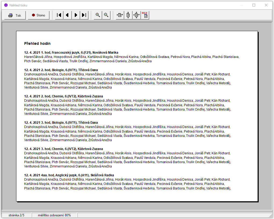
Task: Jump to the first page
Action: [59, 15]
